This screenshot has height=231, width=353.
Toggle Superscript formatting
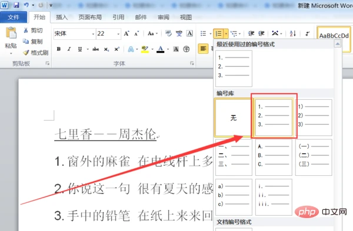(116, 49)
